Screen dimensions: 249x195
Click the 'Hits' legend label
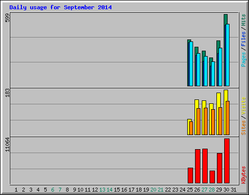point(244,20)
